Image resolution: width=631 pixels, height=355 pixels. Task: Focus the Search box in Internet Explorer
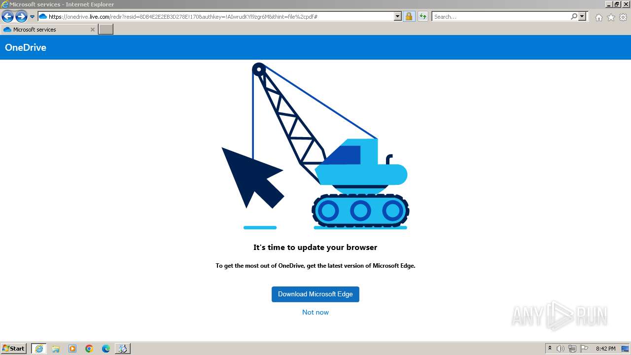click(x=500, y=16)
